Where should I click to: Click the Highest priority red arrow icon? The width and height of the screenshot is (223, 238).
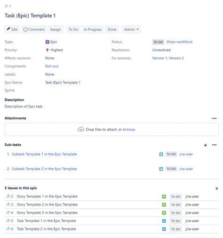[47, 50]
